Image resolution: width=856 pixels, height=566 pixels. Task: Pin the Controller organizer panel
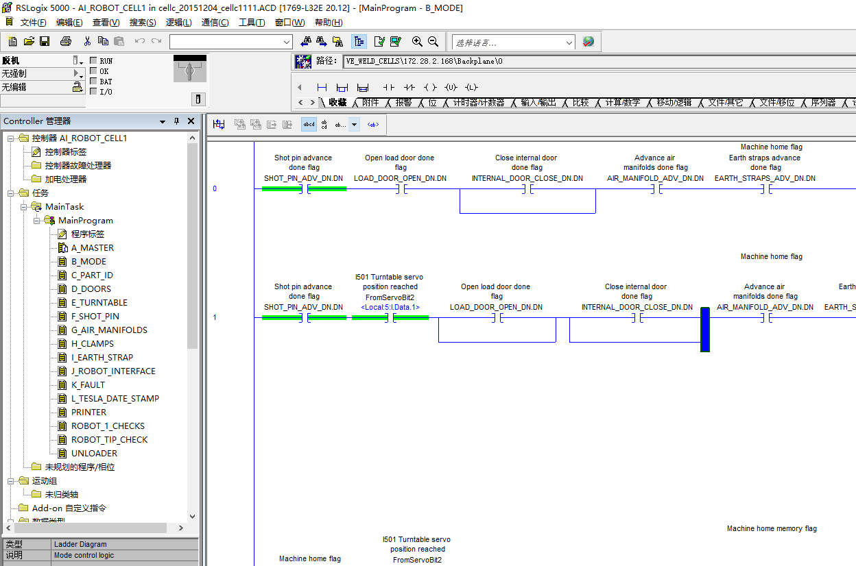coord(176,121)
